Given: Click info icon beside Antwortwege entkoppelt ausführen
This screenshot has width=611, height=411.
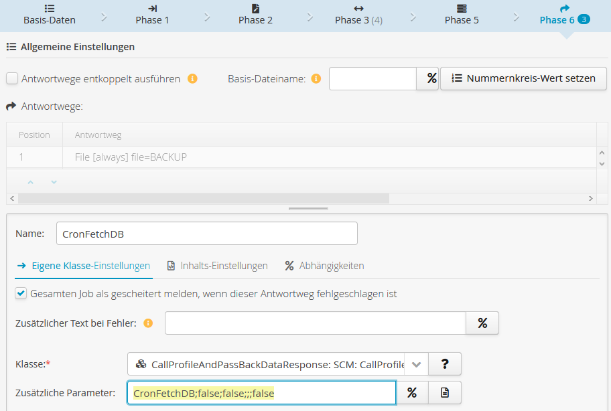Looking at the screenshot, I should [x=192, y=78].
